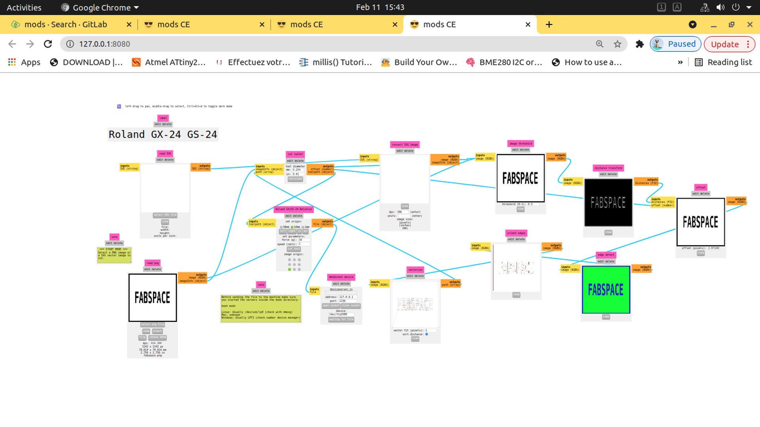This screenshot has width=760, height=427.
Task: Select the 50mm origin radio button
Action: tap(281, 227)
